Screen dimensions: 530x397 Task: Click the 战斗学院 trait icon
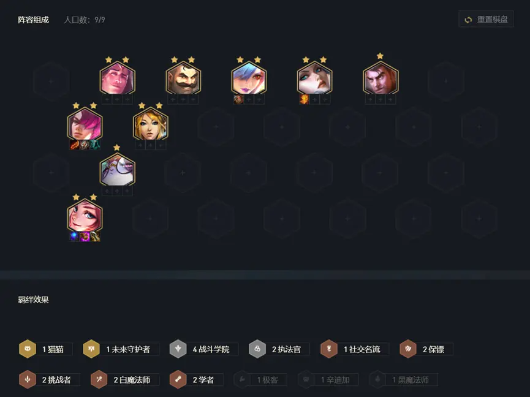point(178,349)
